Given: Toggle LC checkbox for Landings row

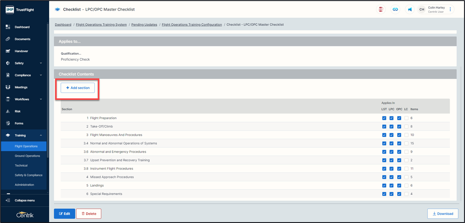Looking at the screenshot, I should 406,185.
